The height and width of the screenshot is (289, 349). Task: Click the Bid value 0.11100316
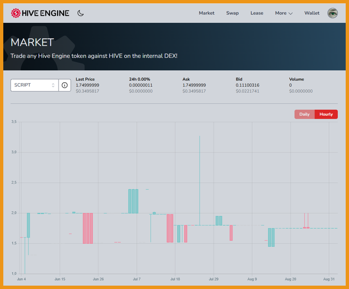click(248, 85)
